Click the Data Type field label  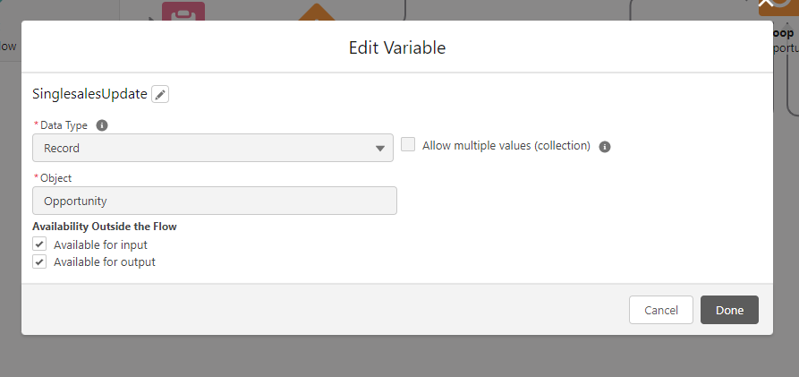pyautogui.click(x=64, y=125)
